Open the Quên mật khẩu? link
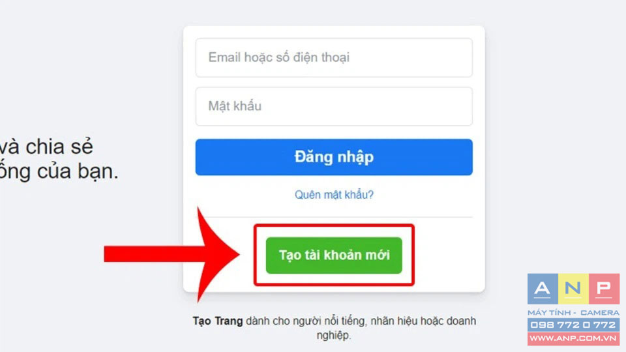The image size is (626, 352). [334, 195]
